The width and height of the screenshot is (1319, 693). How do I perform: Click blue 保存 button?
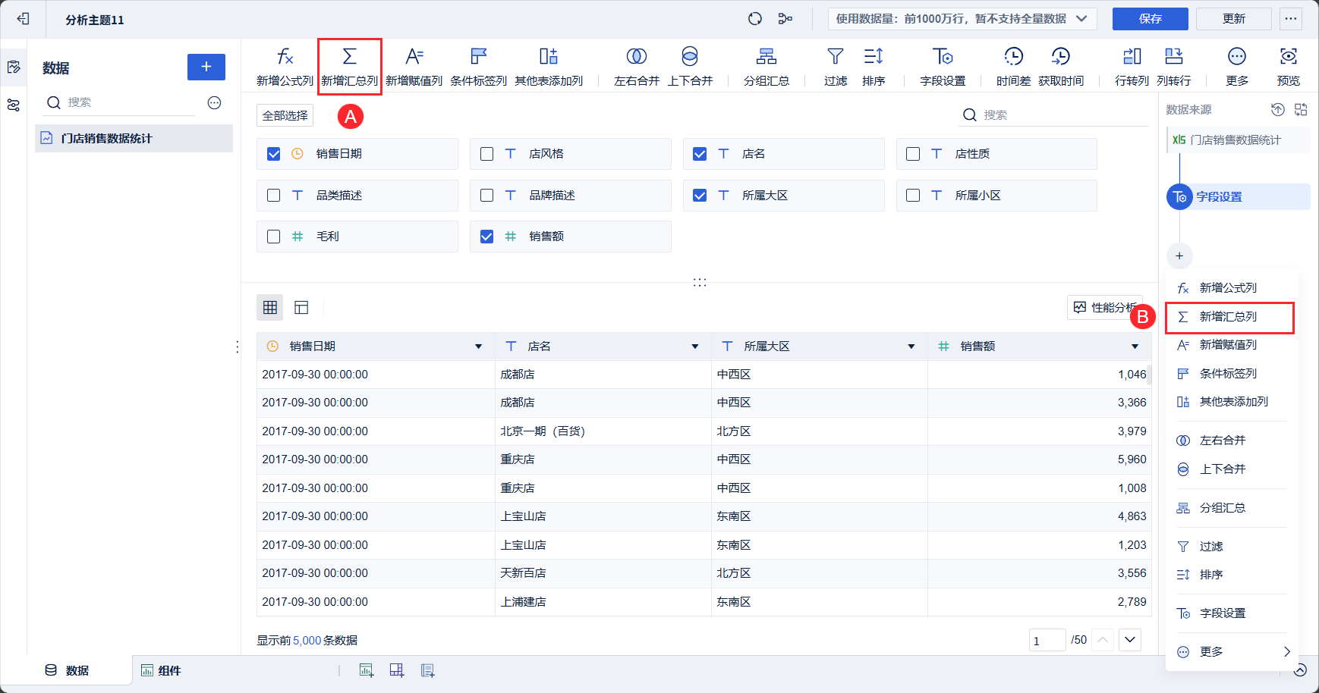point(1151,19)
